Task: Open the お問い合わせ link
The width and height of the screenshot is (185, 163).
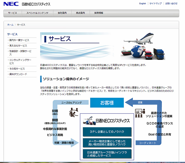Action: click(171, 3)
